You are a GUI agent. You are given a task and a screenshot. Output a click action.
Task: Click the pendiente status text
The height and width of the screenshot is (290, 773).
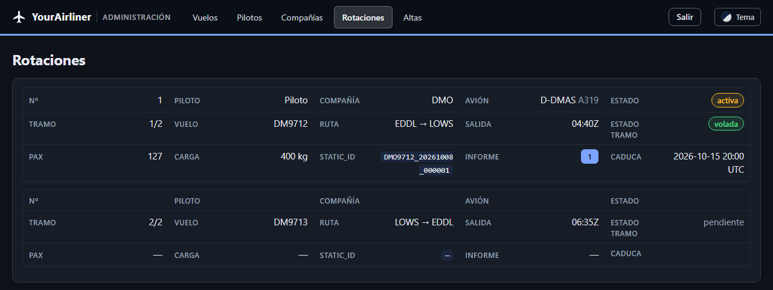(x=723, y=222)
